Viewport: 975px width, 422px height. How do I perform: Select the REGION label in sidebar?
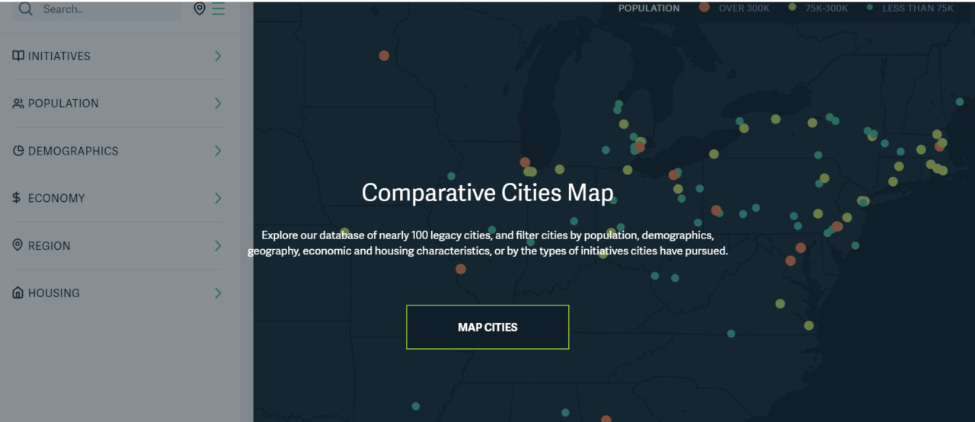49,246
